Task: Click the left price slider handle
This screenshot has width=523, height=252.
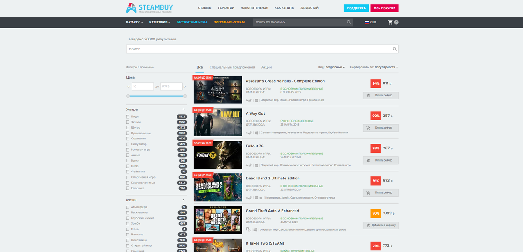Action: tap(128, 96)
